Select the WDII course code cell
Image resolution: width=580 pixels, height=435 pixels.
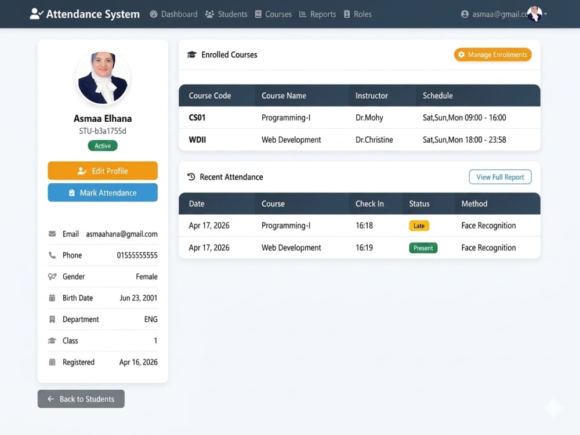coord(197,140)
